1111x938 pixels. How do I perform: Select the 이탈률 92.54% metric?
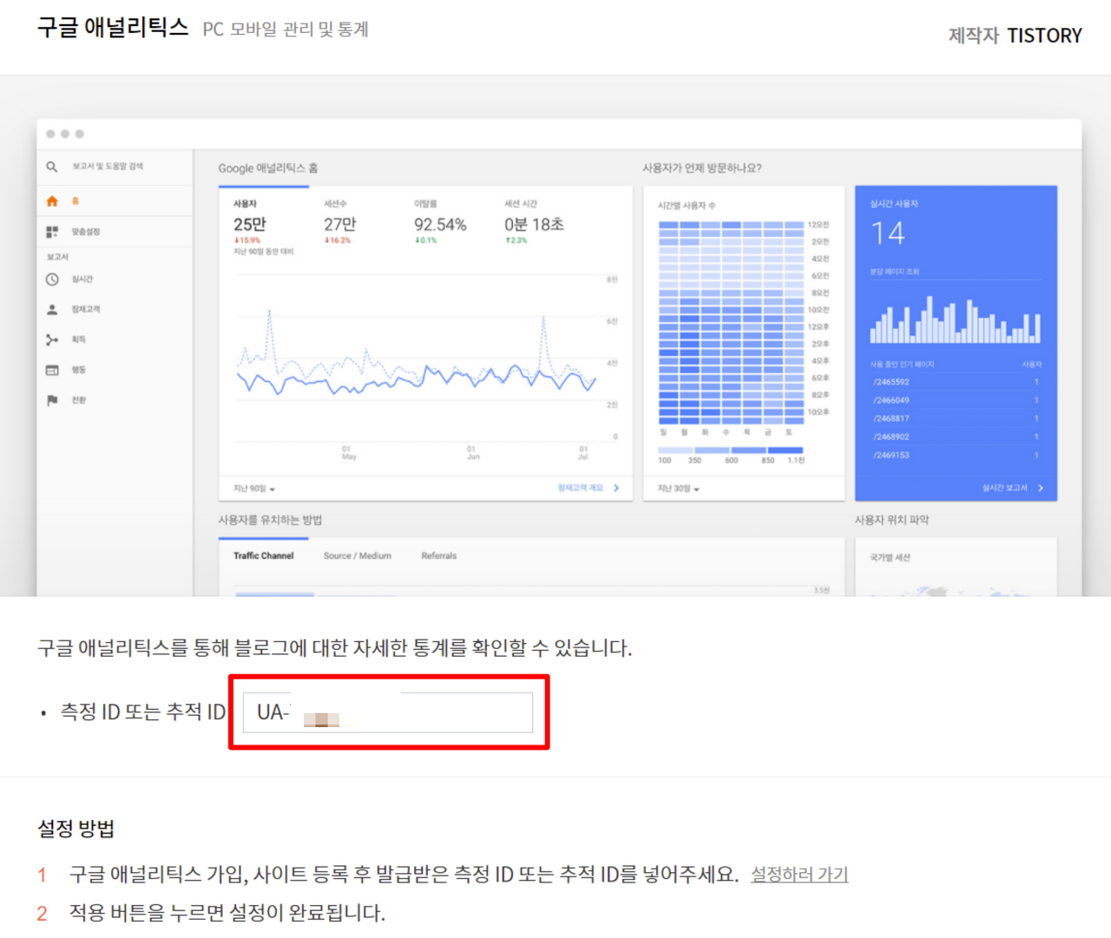(x=440, y=222)
